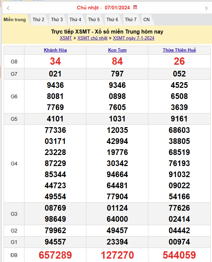The height and width of the screenshot is (262, 212).
Task: Click G4 number 49554
Action: [x=55, y=197]
